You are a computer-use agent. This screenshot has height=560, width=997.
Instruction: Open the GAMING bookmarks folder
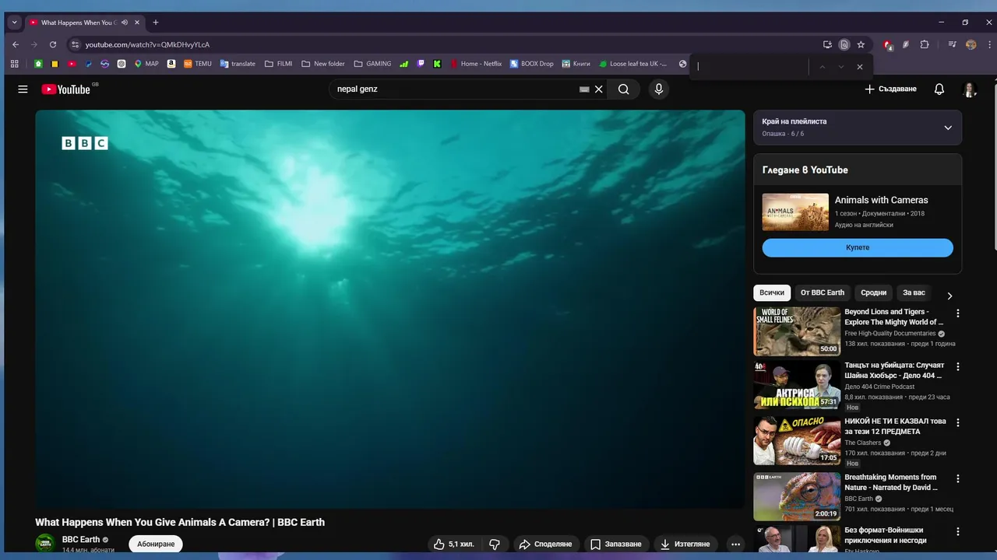tap(372, 64)
